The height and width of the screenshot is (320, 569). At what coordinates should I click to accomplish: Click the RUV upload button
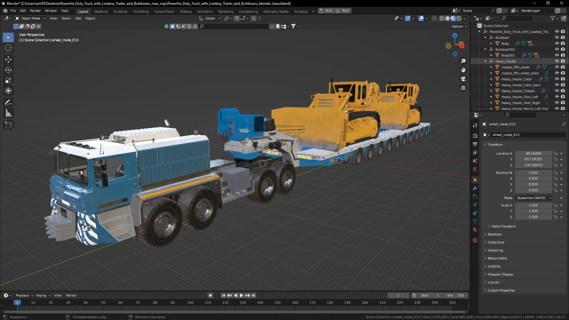coord(326,11)
